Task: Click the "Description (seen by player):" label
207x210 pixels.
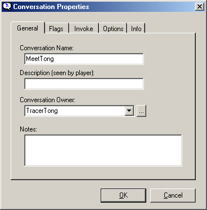Action: coord(57,73)
